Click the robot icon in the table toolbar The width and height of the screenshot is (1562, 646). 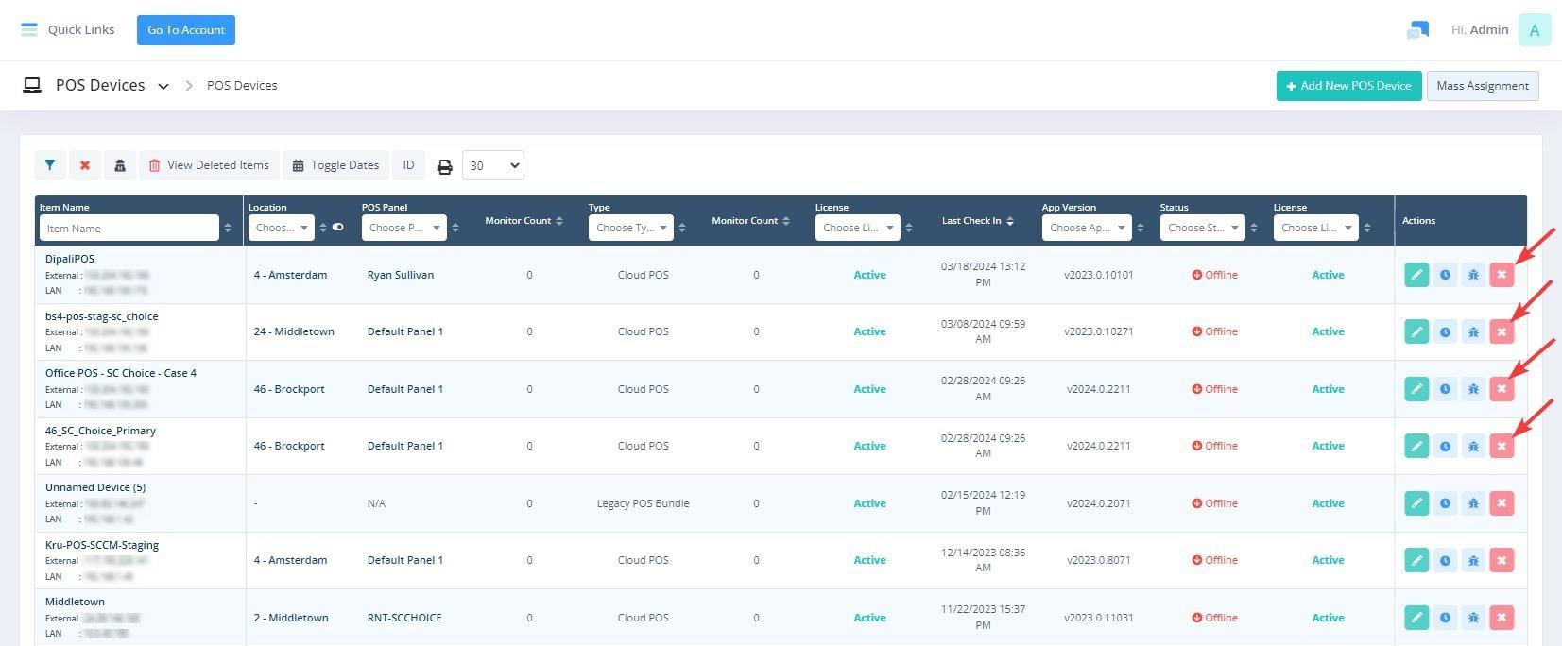click(120, 165)
